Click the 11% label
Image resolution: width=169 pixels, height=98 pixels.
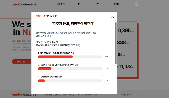107,81
